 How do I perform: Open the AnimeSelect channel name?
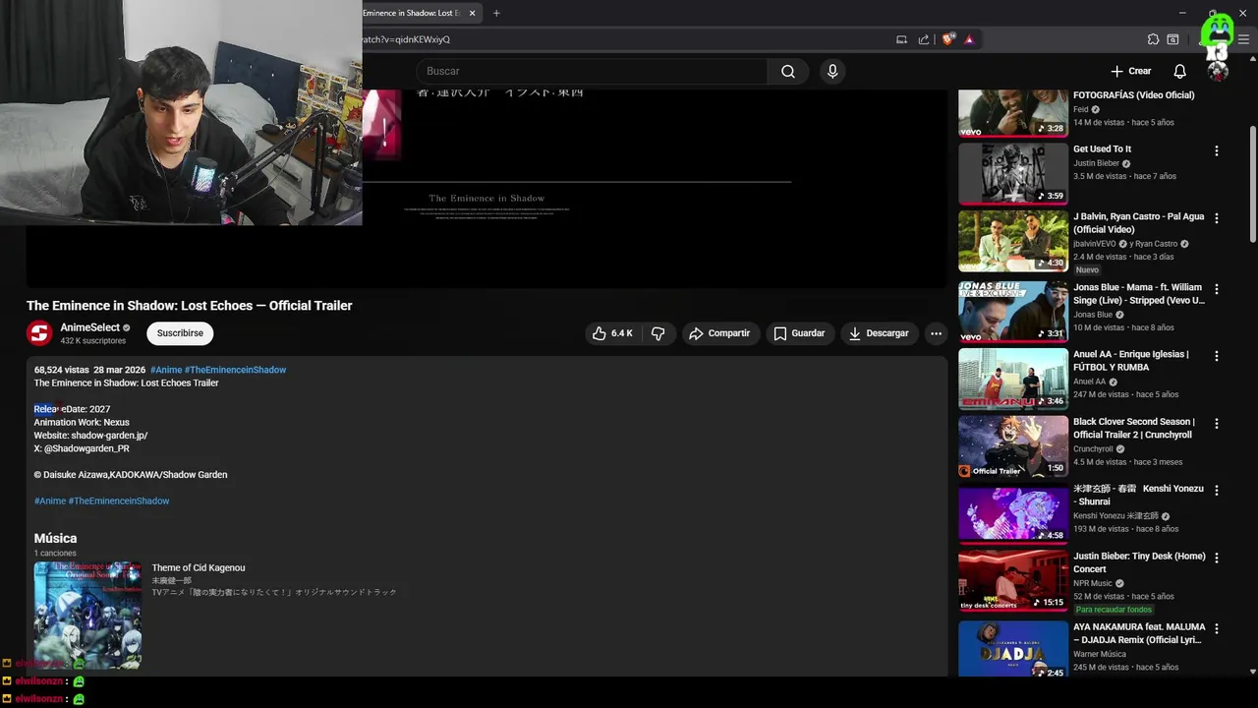pos(89,327)
